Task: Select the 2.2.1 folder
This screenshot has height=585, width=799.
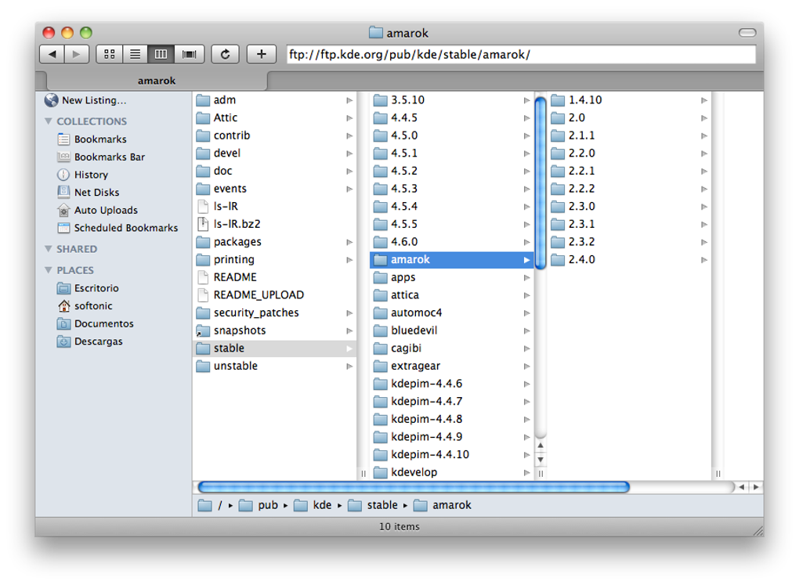Action: (629, 172)
